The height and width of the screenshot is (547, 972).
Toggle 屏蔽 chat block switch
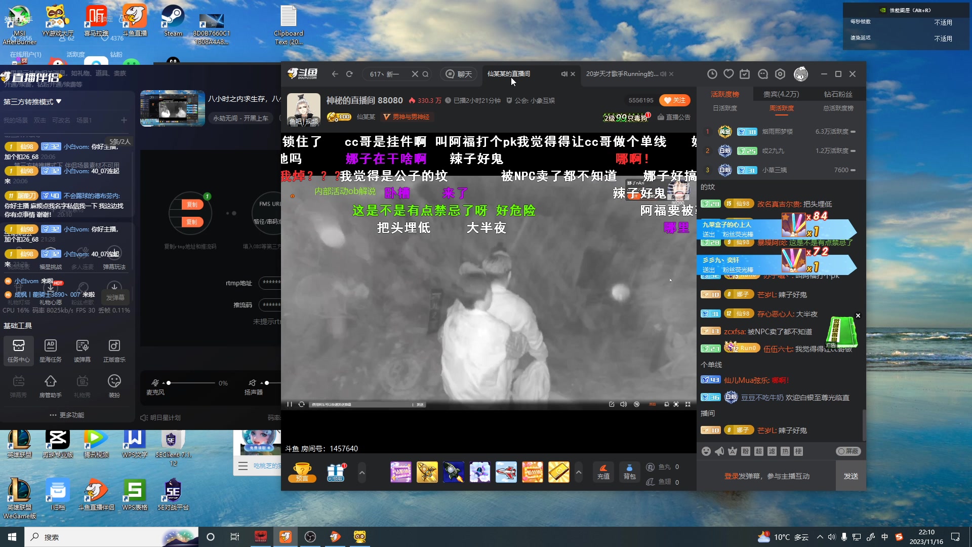pyautogui.click(x=848, y=451)
